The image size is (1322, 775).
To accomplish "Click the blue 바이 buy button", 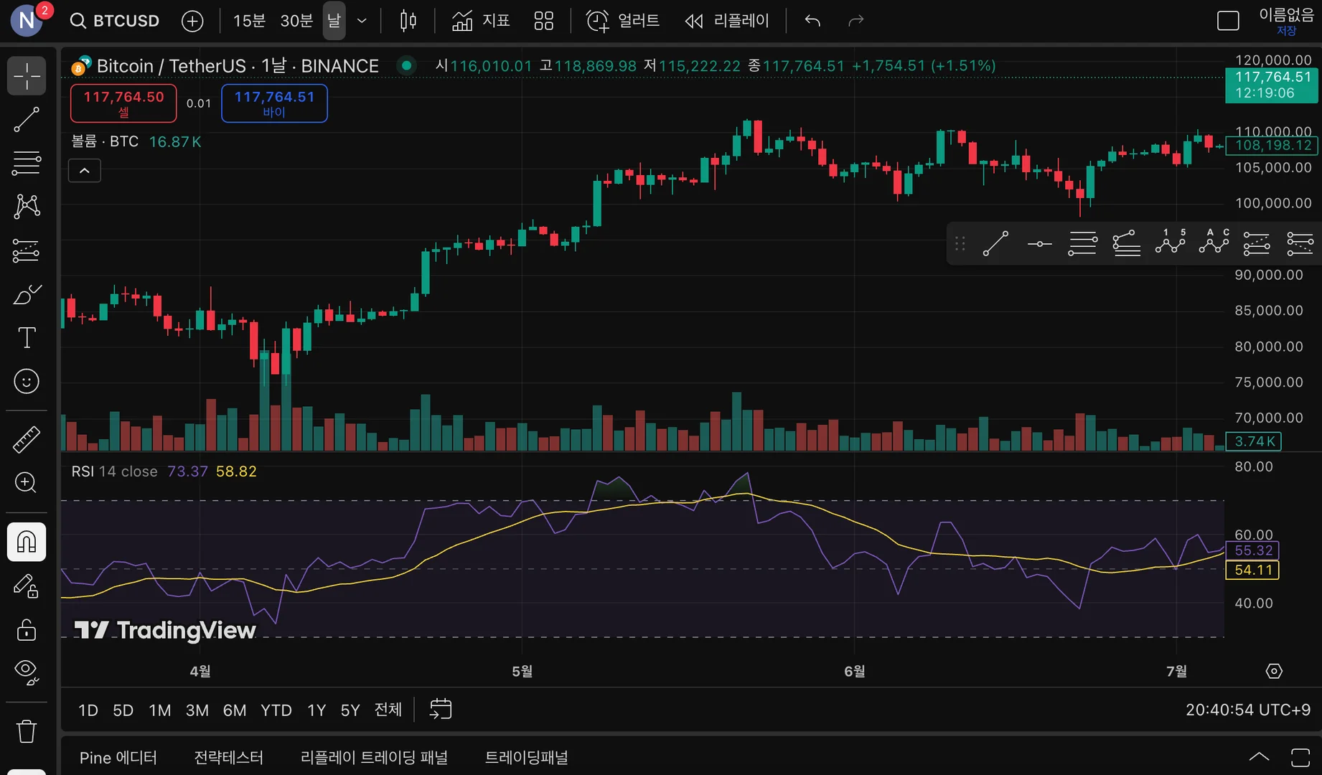I will pyautogui.click(x=274, y=103).
